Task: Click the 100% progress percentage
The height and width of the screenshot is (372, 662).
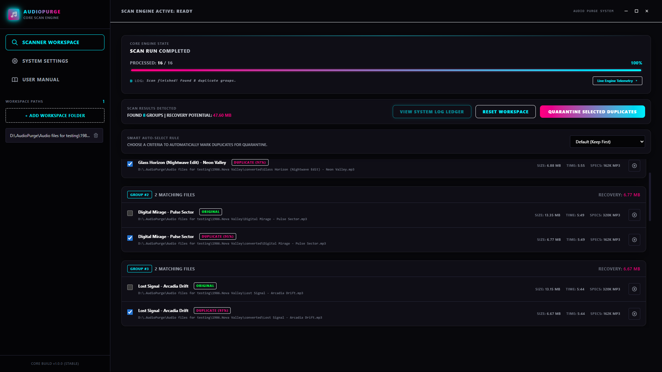Action: click(x=636, y=63)
